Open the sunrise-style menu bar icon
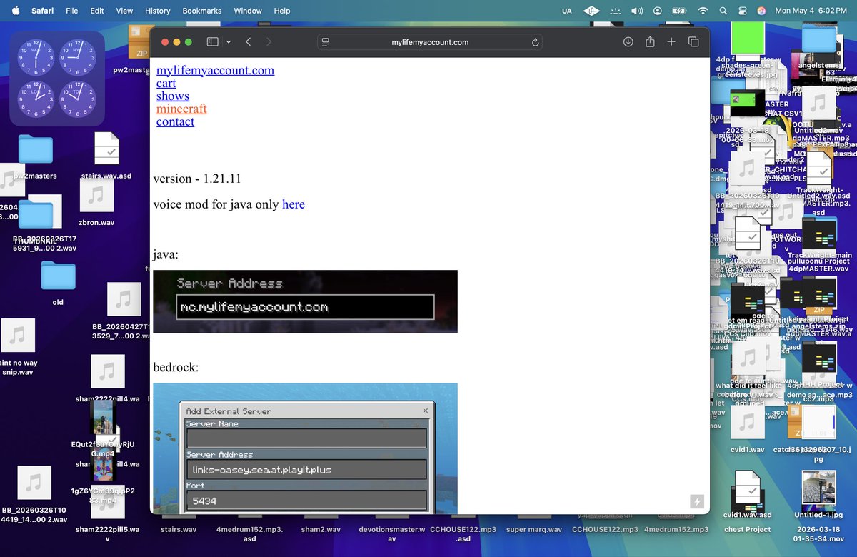857x557 pixels. pos(616,11)
